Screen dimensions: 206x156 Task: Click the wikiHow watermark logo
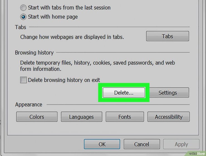197,153
